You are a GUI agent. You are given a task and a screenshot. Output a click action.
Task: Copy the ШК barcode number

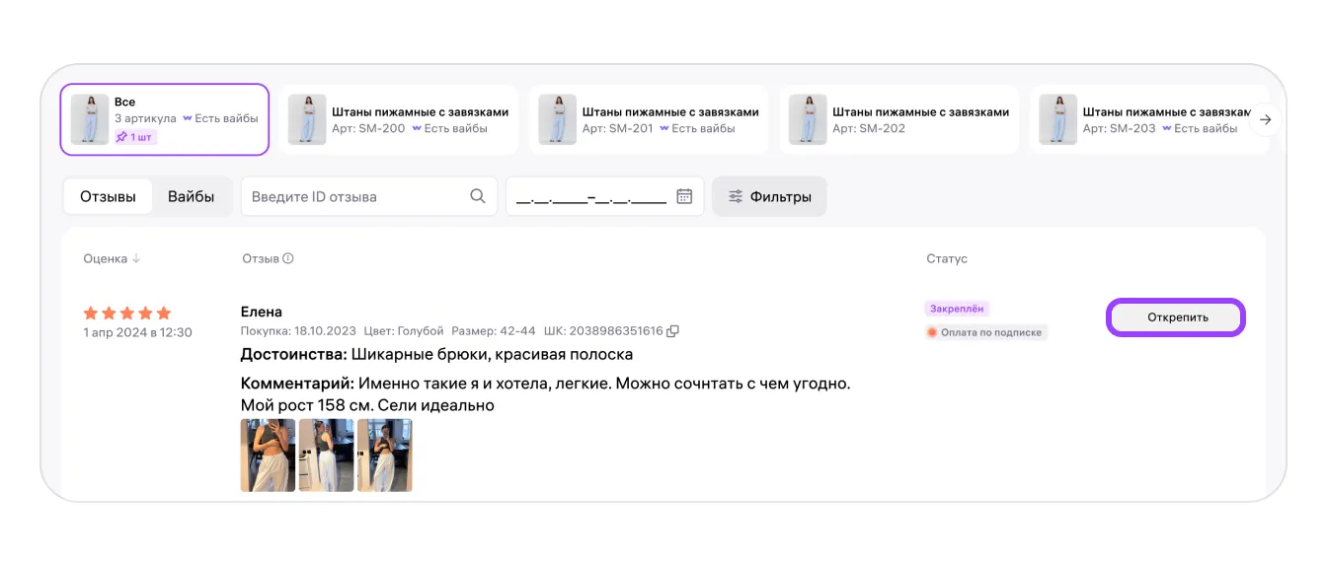(673, 331)
